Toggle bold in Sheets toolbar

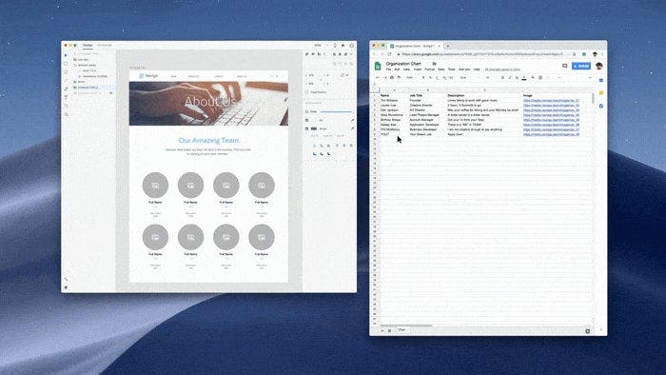tap(502, 78)
